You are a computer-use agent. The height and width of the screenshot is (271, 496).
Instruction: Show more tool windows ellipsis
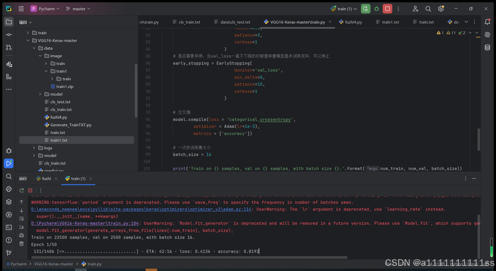(9, 89)
